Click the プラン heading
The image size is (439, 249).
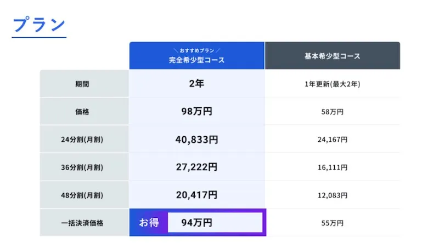pos(39,25)
